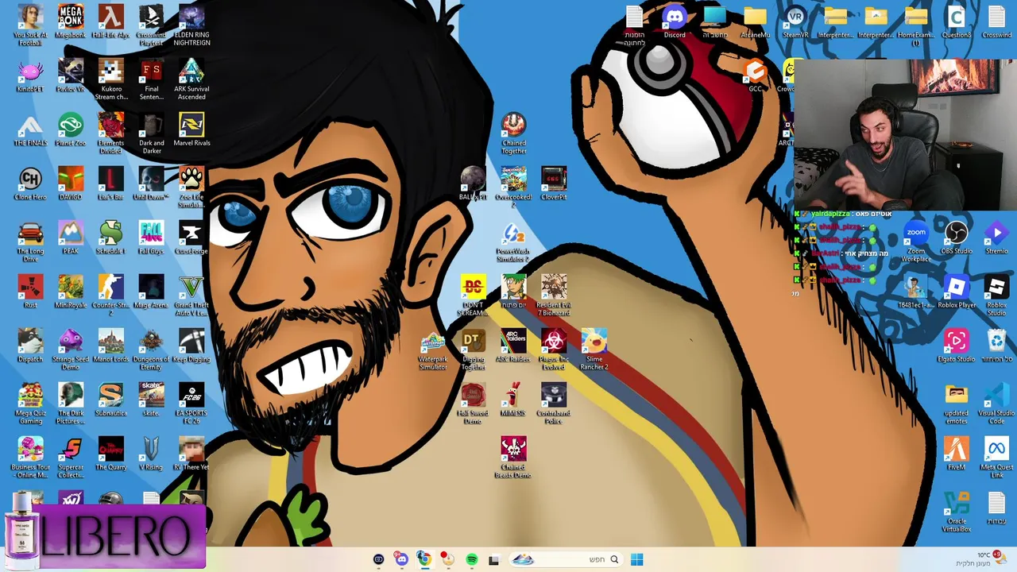Select the Until Dawn icon
The height and width of the screenshot is (572, 1017).
[151, 184]
